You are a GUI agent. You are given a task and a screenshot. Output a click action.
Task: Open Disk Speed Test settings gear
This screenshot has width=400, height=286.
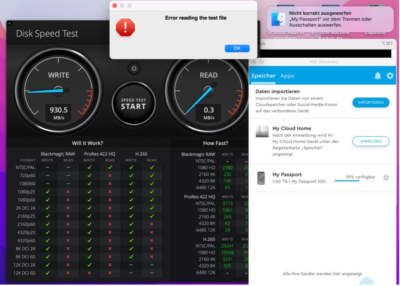pos(134,69)
